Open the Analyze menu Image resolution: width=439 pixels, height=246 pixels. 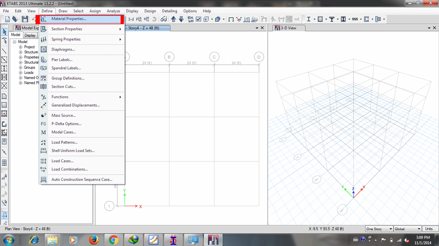pos(113,11)
